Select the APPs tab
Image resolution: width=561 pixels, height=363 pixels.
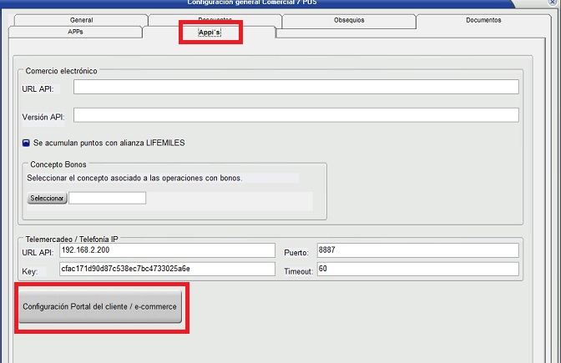click(x=75, y=32)
